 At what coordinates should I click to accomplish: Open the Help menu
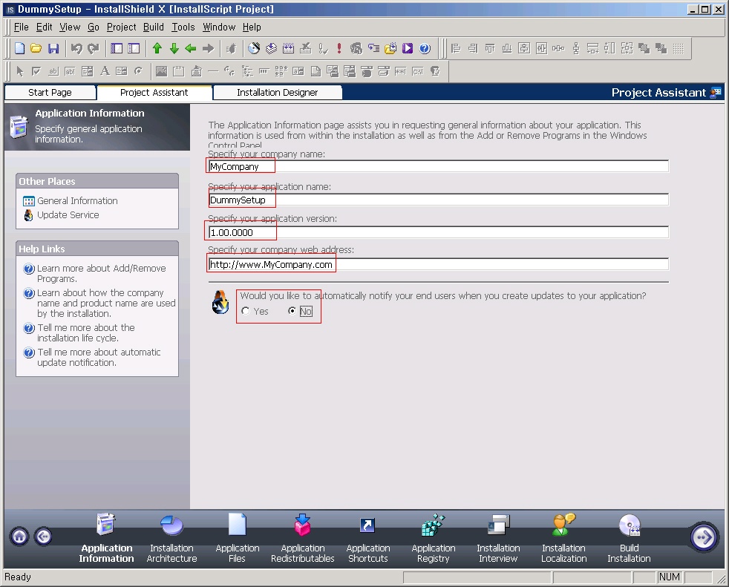[252, 27]
